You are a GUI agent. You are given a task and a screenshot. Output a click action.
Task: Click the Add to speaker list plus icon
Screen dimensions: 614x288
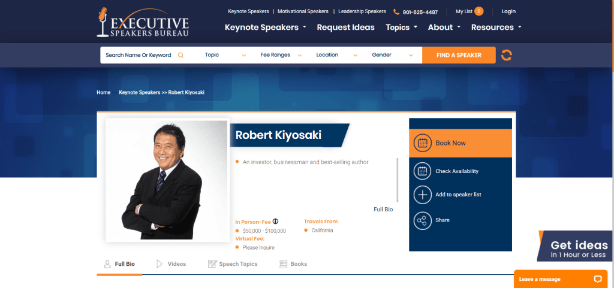[x=423, y=195]
